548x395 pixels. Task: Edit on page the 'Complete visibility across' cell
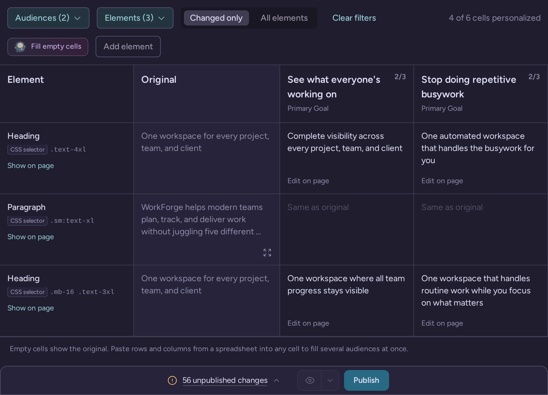tap(308, 181)
